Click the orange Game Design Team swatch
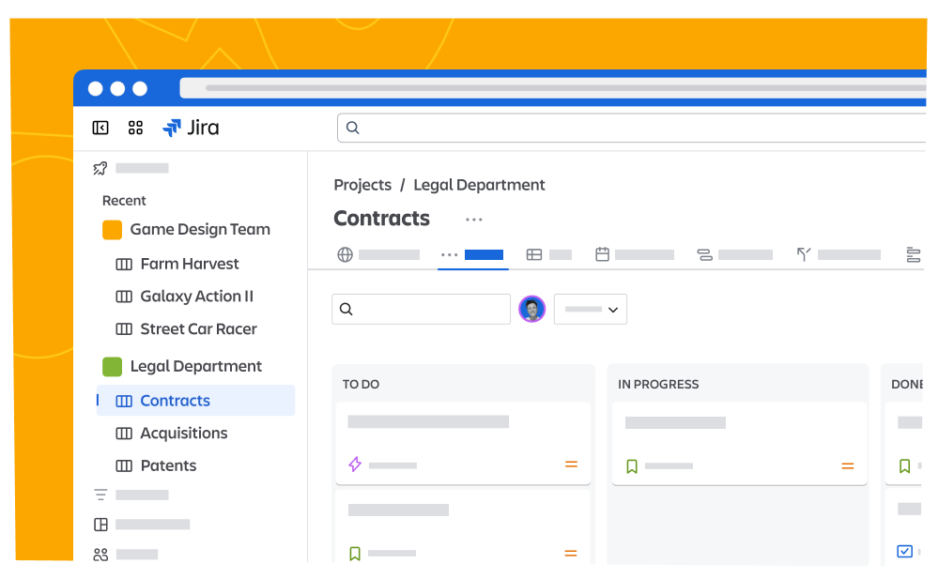This screenshot has height=579, width=939. [113, 230]
